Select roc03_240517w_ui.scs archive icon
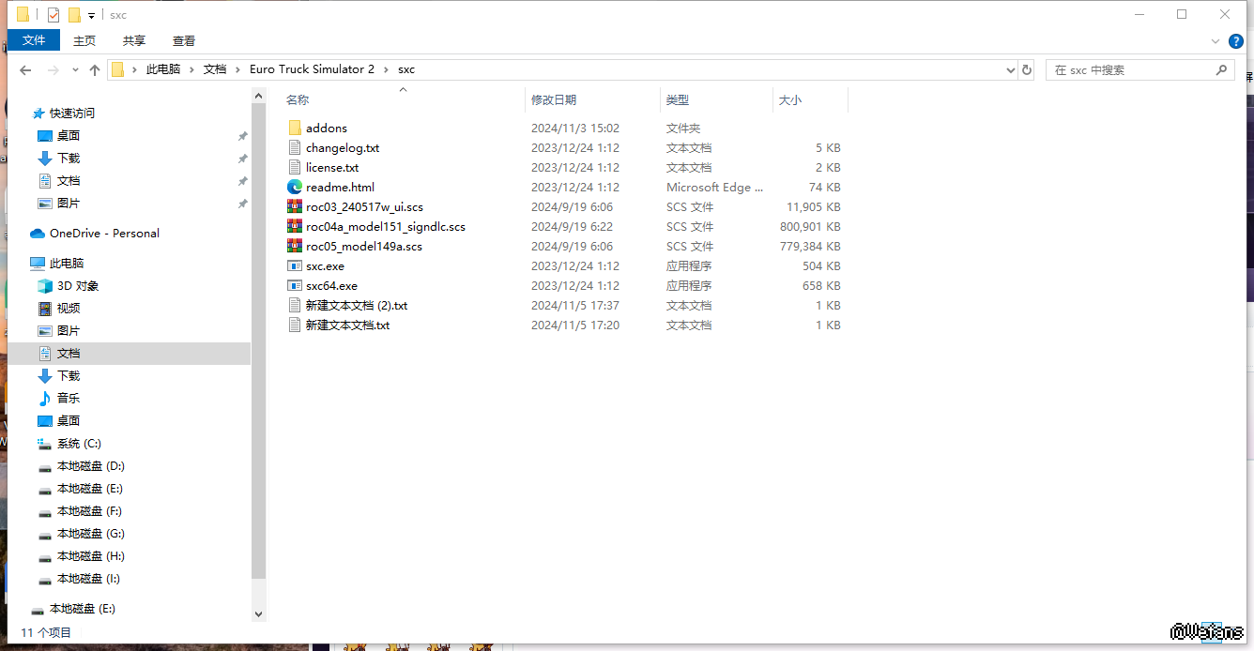The width and height of the screenshot is (1254, 651). tap(295, 206)
